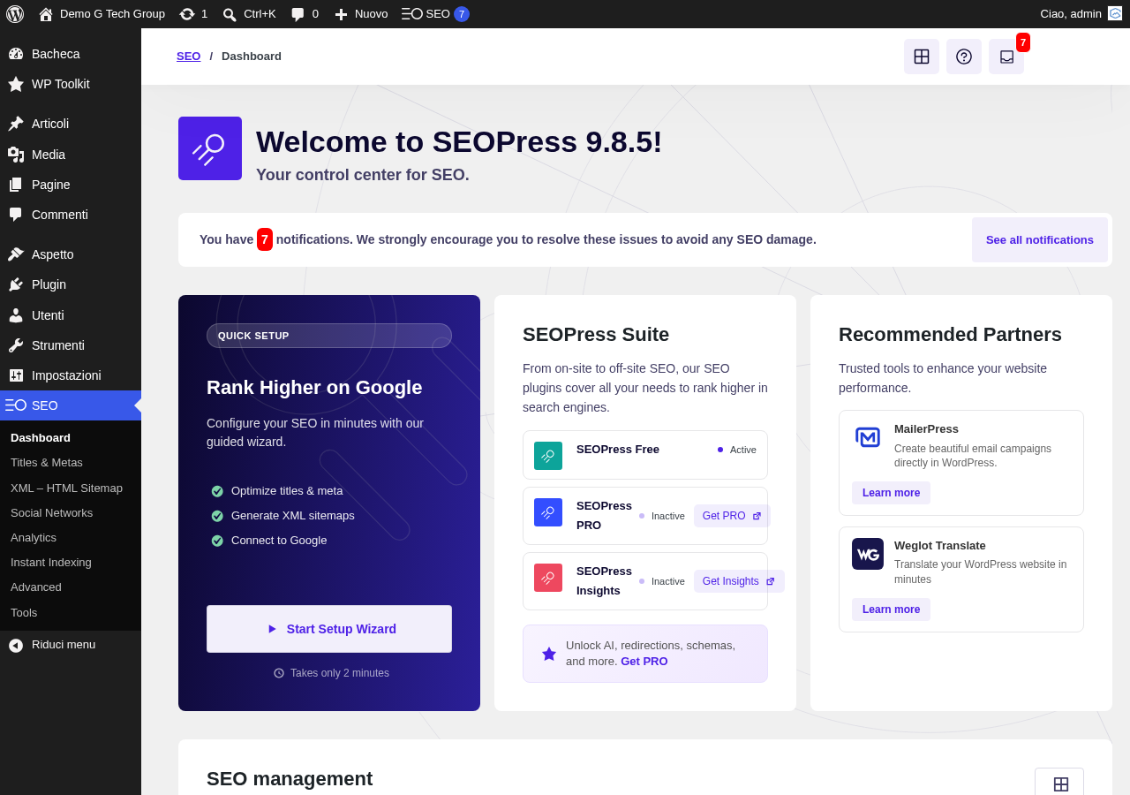Open Pagine in sidebar
Viewport: 1130px width, 795px height.
(71, 185)
